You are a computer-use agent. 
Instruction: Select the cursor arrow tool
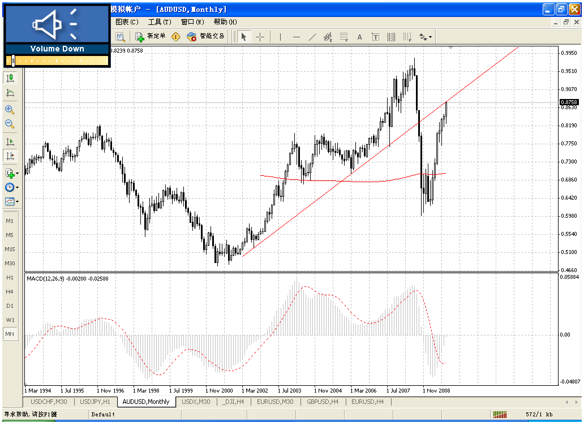pyautogui.click(x=242, y=36)
